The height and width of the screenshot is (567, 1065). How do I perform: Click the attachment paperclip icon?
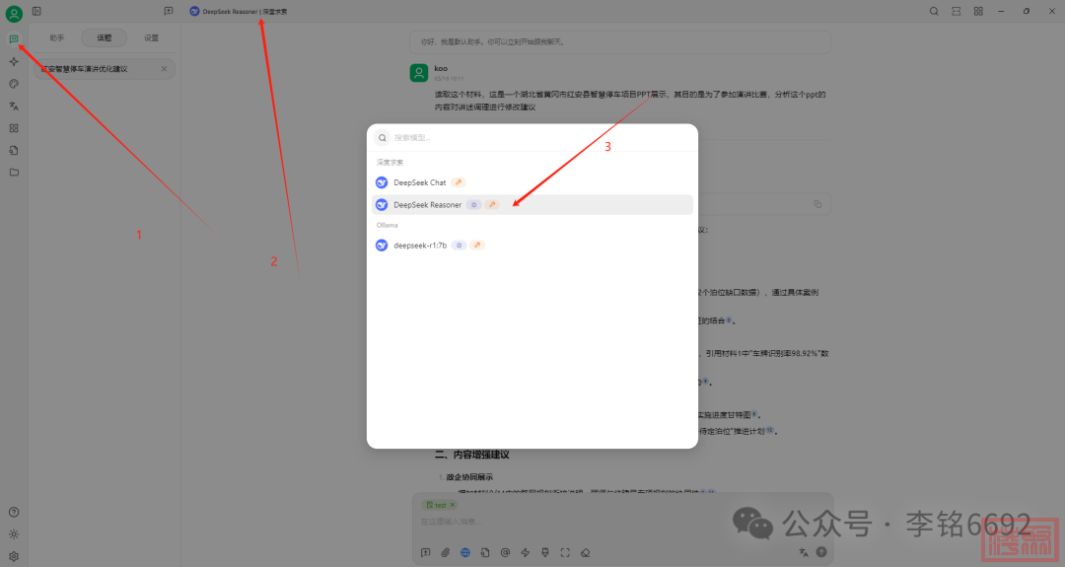coord(445,552)
